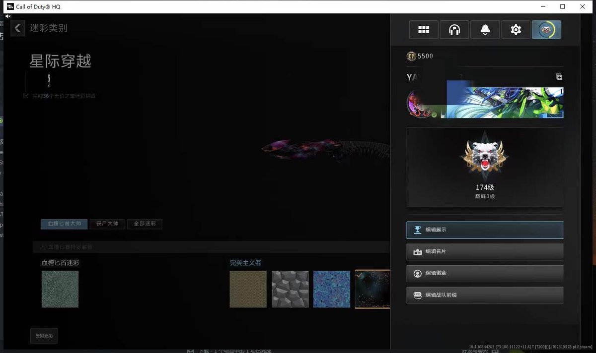Switch to the 血槽匕首大师 tab

pos(64,224)
